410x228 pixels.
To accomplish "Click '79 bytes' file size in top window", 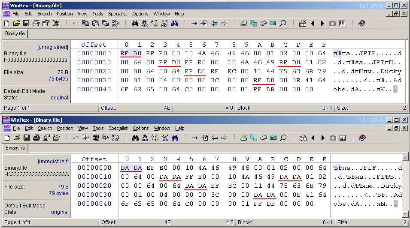I will click(x=58, y=78).
